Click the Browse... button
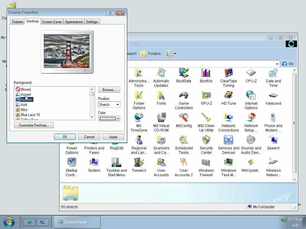Image resolution: width=306 pixels, height=229 pixels. click(109, 90)
